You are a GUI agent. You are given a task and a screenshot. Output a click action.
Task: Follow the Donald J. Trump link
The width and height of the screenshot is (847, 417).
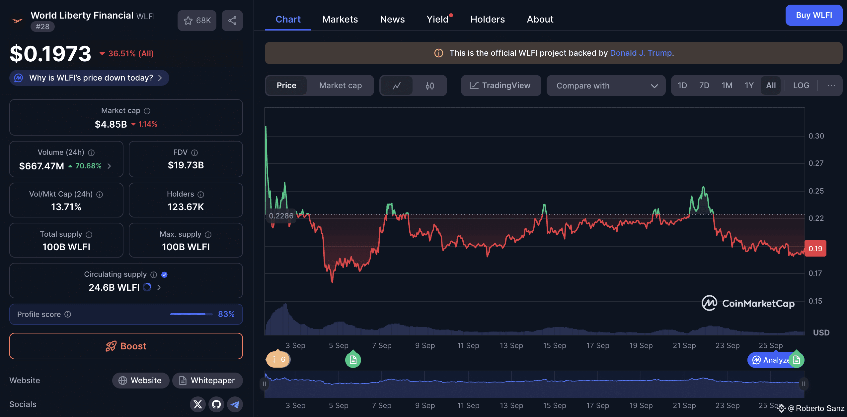pos(641,53)
